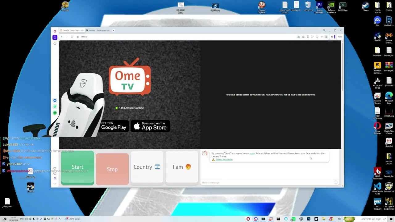Screen dimensions: 395x222
Task: Select Chained Together desktop icon
Action: click(262, 7)
